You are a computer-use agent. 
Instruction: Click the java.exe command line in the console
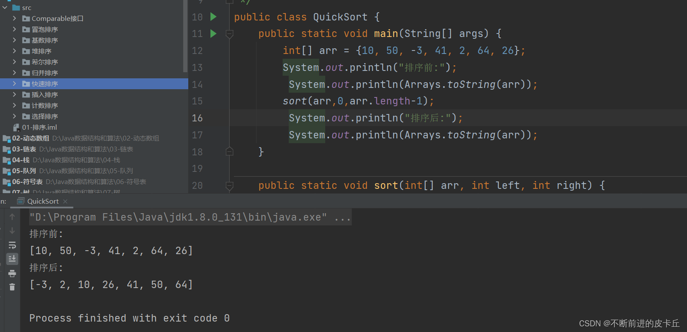click(190, 217)
